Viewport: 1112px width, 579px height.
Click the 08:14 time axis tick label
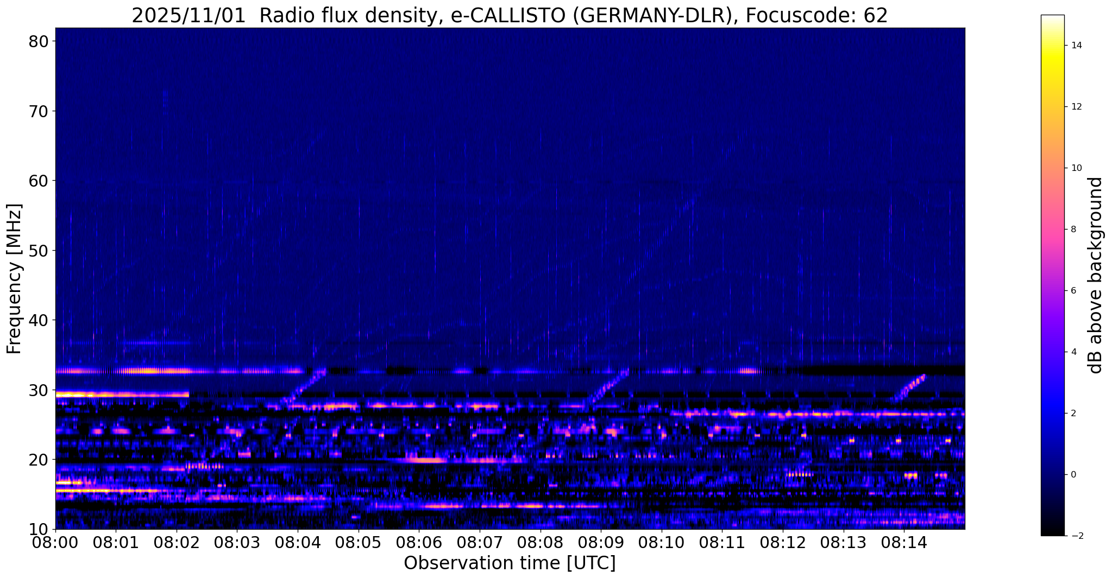[904, 542]
